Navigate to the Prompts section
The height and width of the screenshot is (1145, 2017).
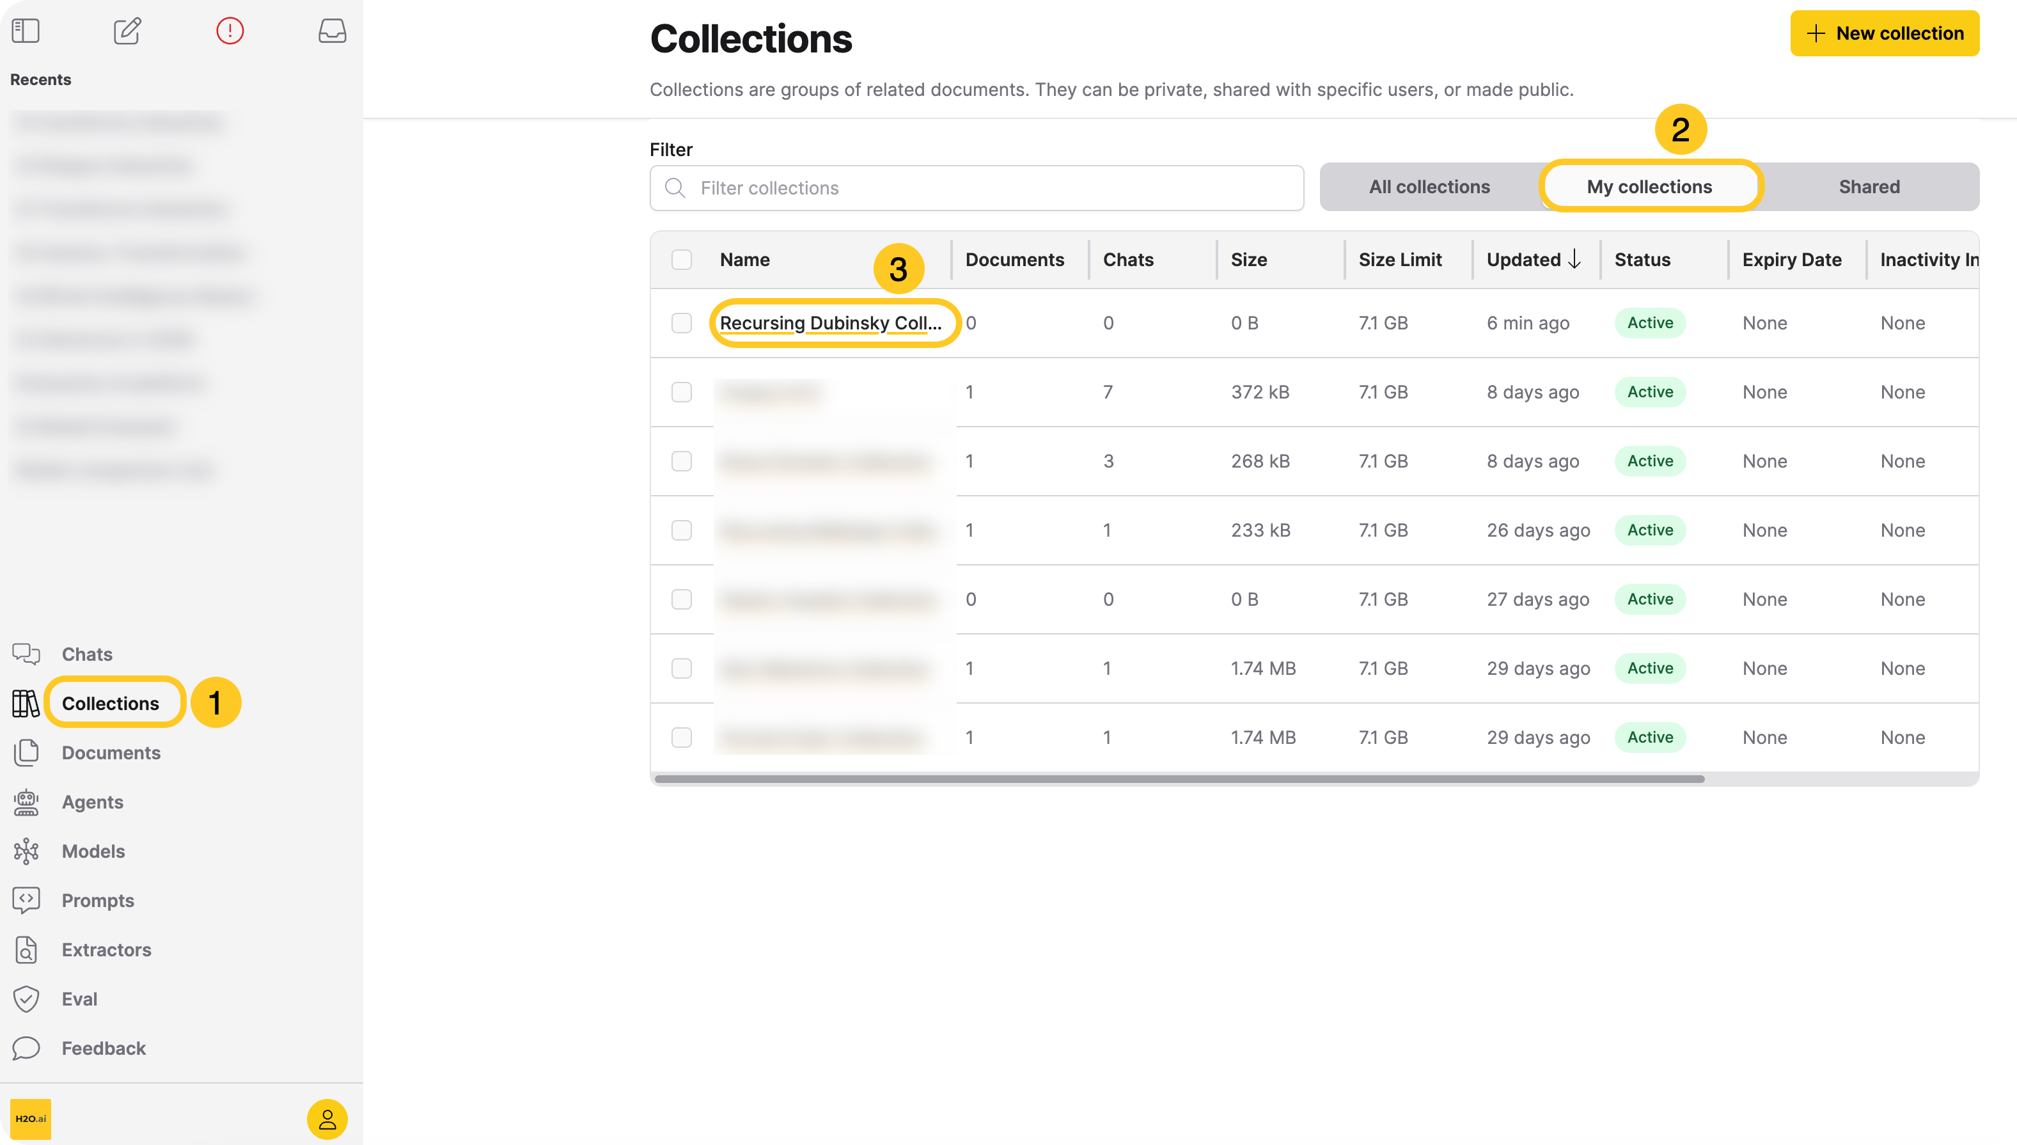click(x=97, y=901)
